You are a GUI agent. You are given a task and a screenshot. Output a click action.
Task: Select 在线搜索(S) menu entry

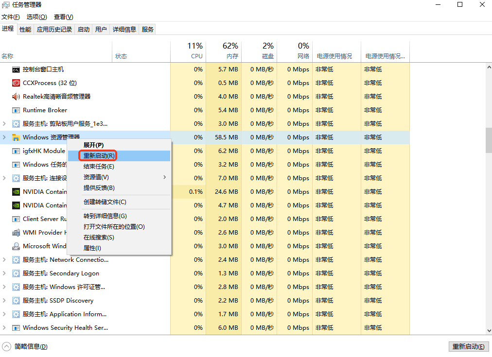[x=119, y=237]
